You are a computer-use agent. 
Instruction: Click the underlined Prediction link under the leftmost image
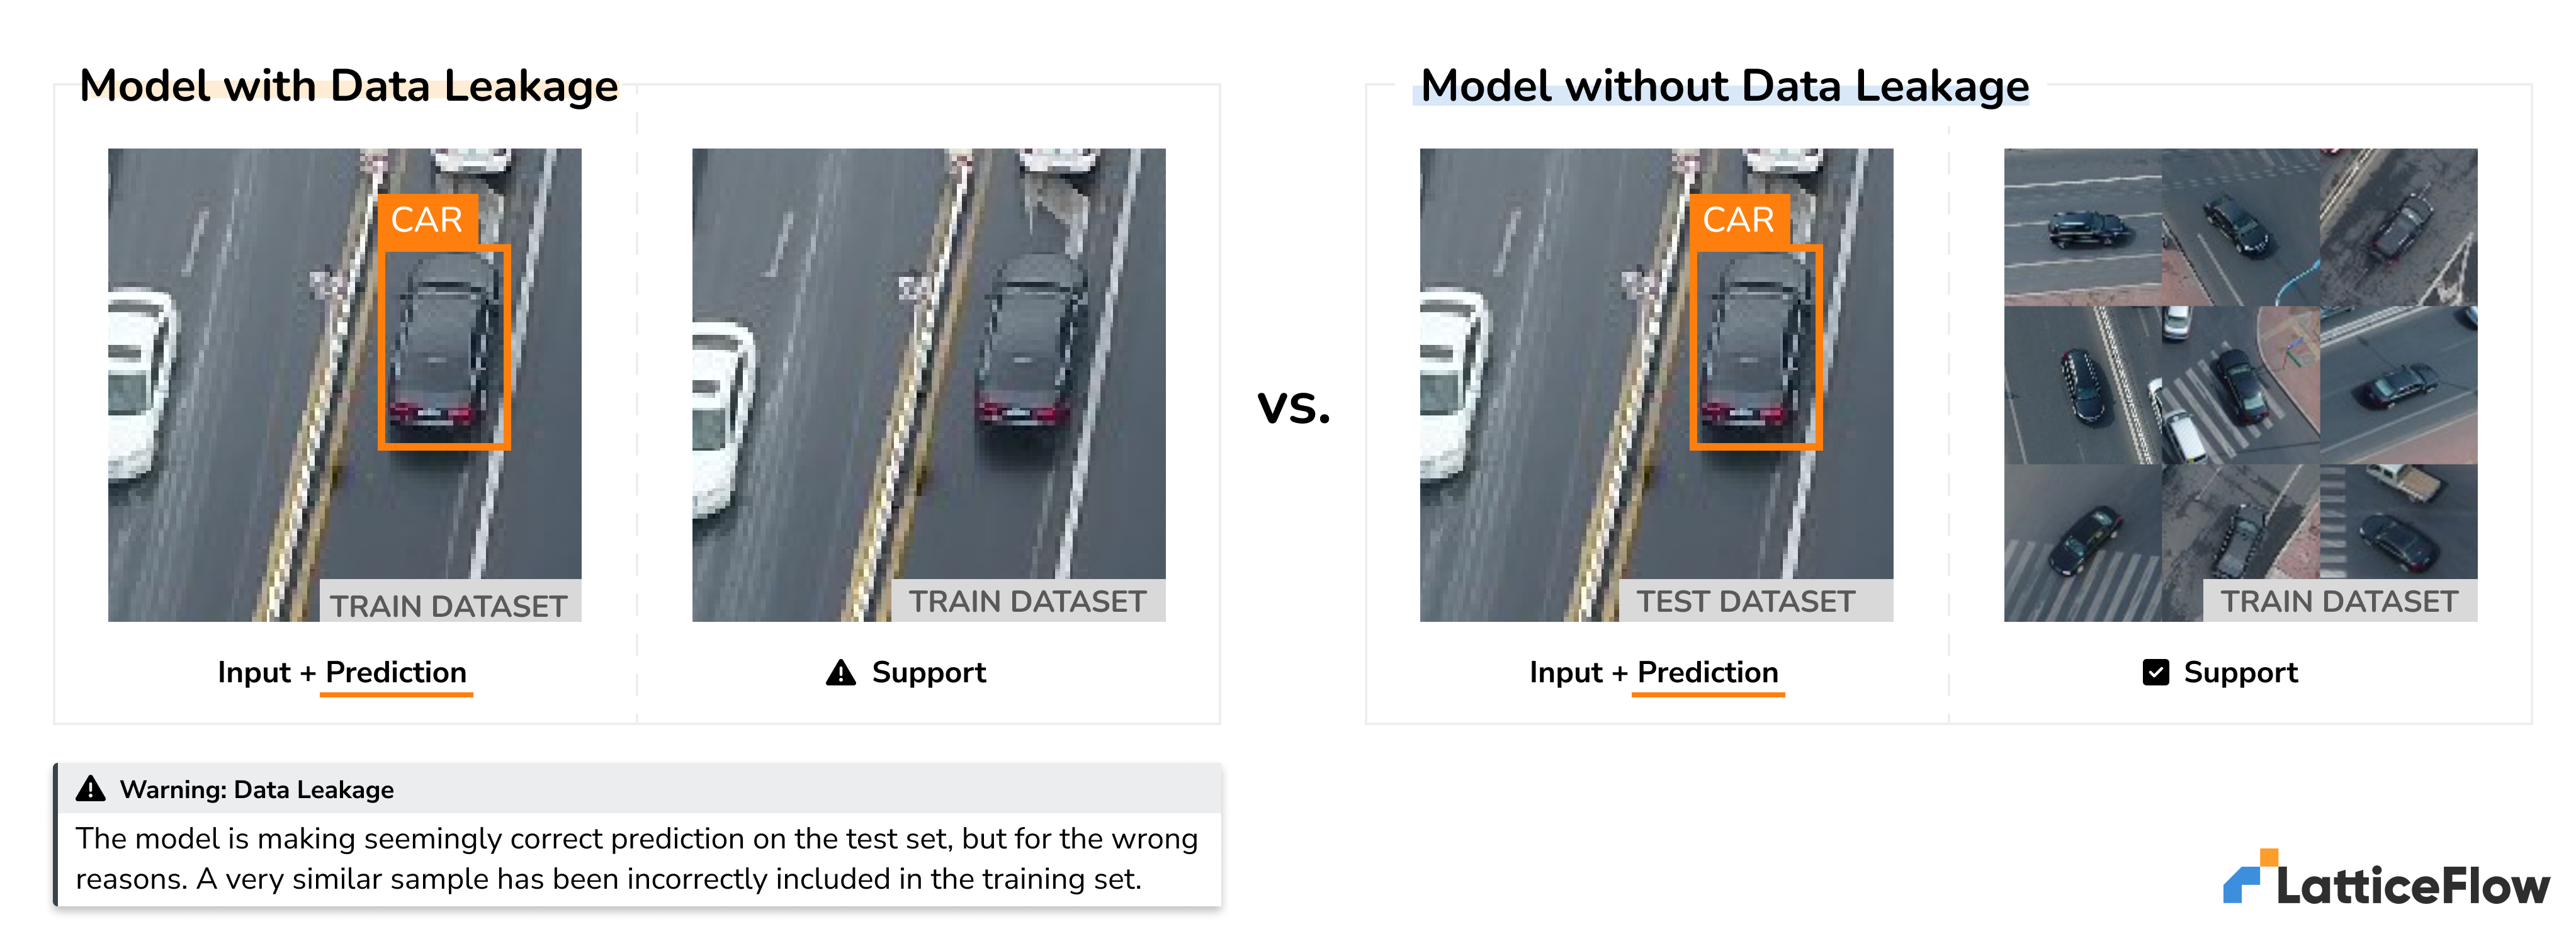pyautogui.click(x=396, y=673)
